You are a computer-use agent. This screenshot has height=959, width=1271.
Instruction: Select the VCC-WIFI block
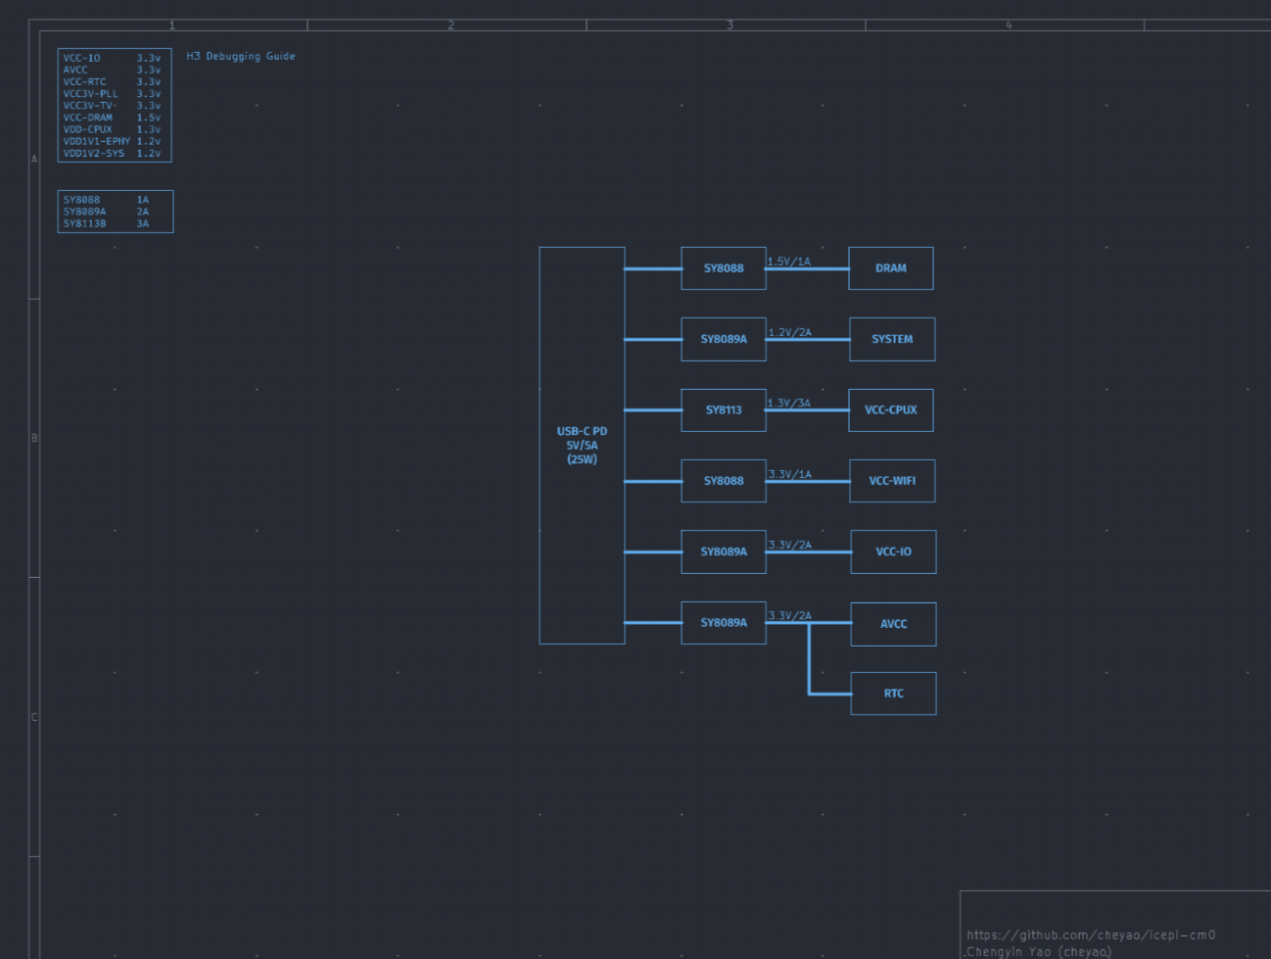[x=891, y=481]
